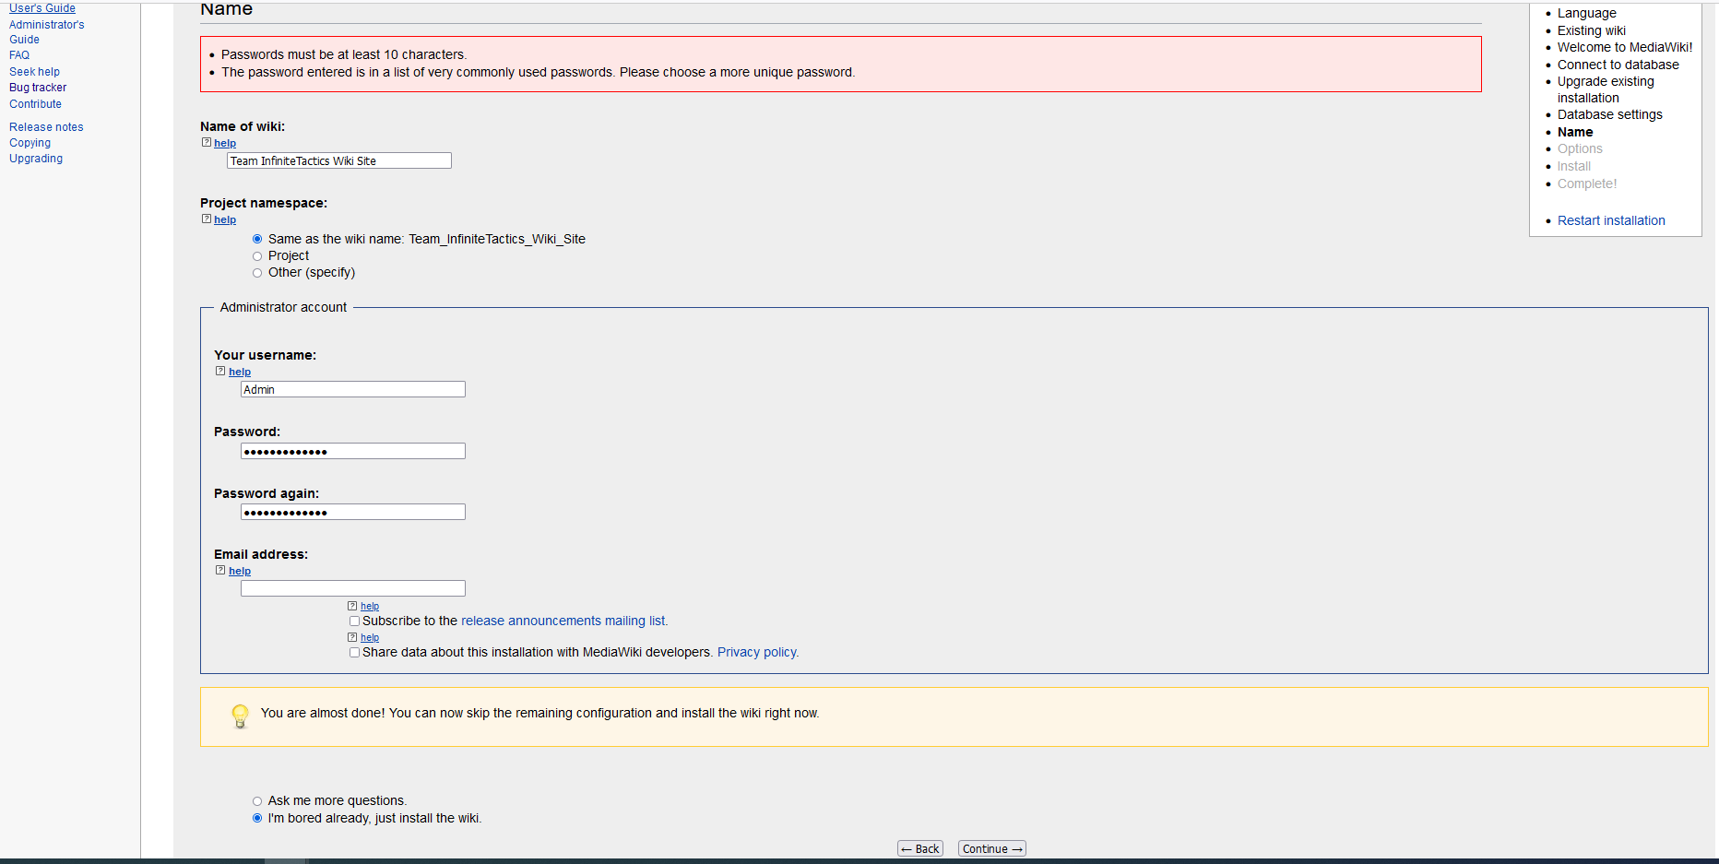This screenshot has height=864, width=1719.
Task: Select the 'Project' namespace radio button
Action: tap(257, 256)
